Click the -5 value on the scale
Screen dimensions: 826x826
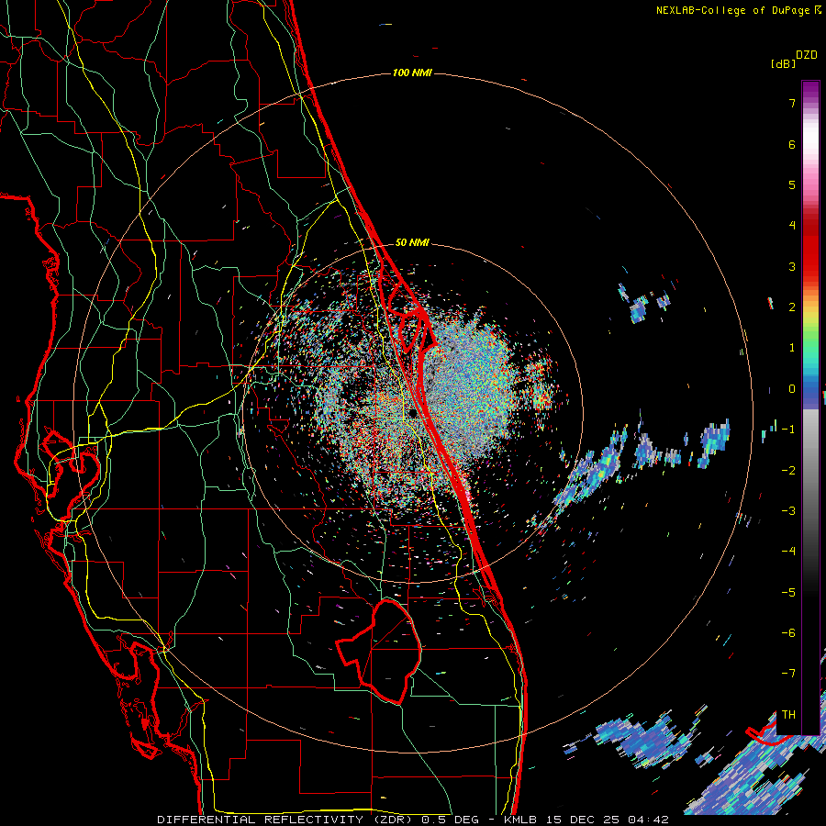(x=788, y=593)
